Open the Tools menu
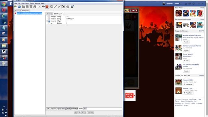 (x=32, y=3)
